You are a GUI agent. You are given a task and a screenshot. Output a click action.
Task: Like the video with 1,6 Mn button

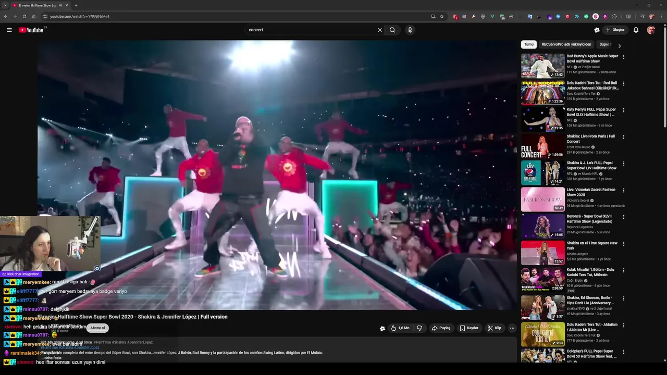coord(400,328)
